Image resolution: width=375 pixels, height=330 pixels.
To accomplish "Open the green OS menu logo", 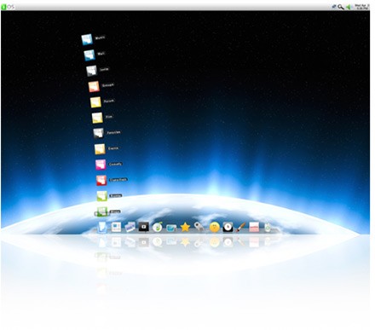I will pos(3,7).
